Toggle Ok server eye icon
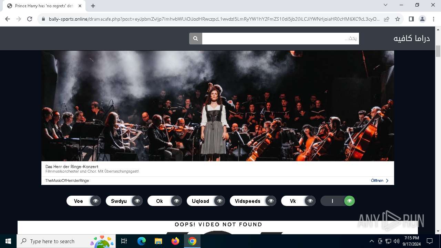The image size is (441, 248). point(176,201)
